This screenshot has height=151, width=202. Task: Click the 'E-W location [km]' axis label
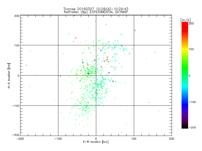(96, 142)
